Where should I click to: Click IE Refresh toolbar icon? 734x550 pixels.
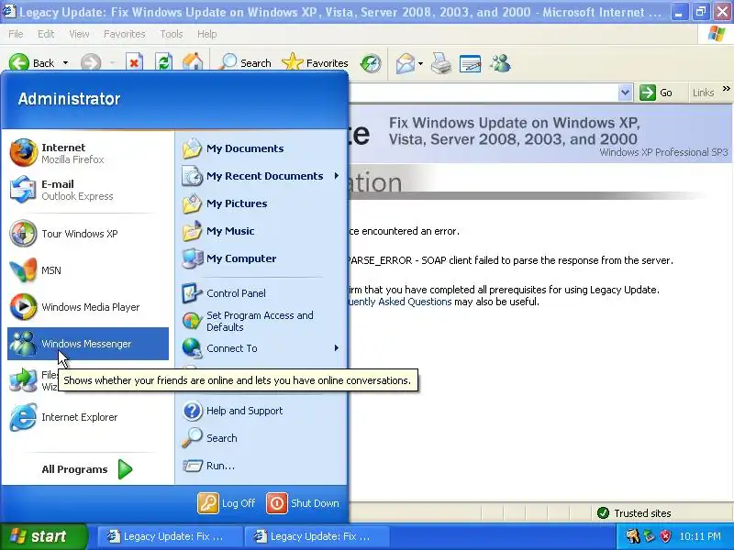pos(163,62)
